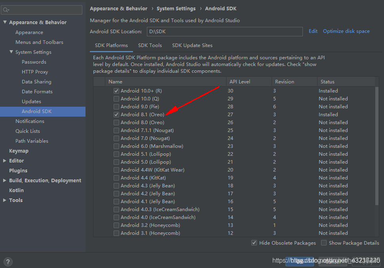Check Android 6.0 (Marshmallow) checkbox
384x268 pixels.
pyautogui.click(x=116, y=146)
